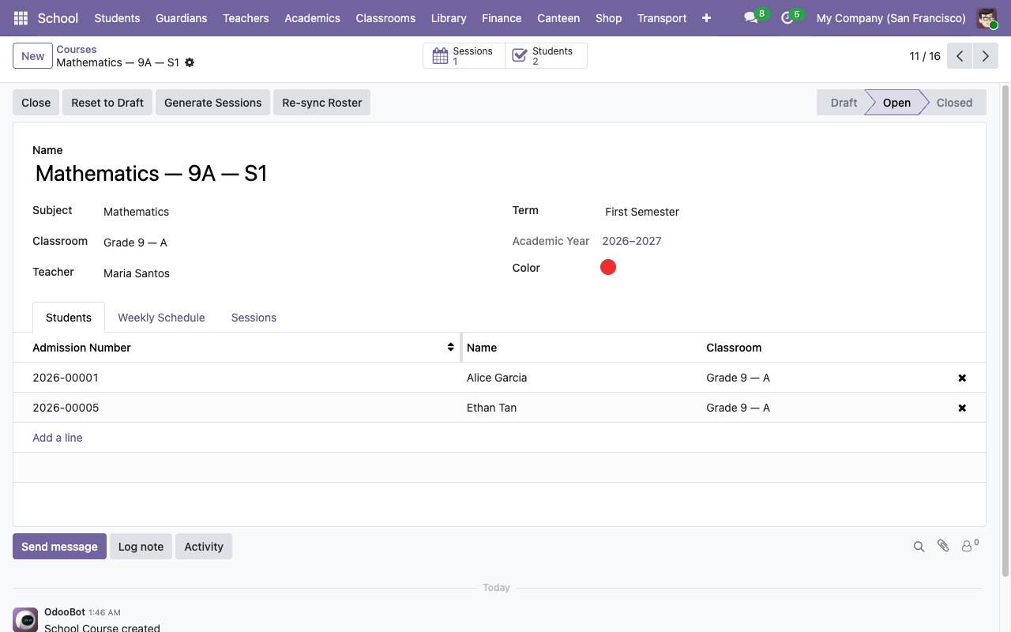The image size is (1011, 632).
Task: Open the Shop menu
Action: click(608, 18)
